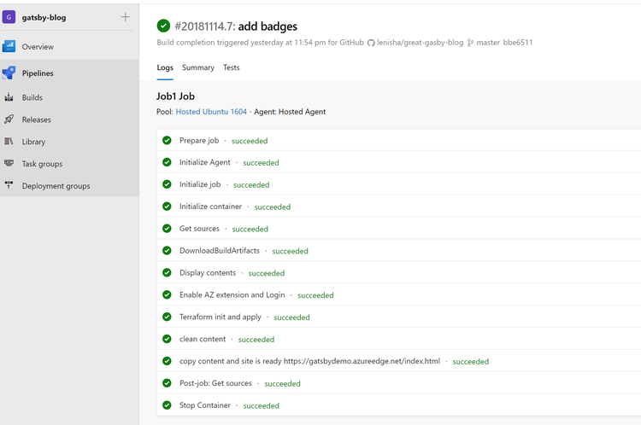This screenshot has width=641, height=425.
Task: Open the DownloadBuildArtifacts log step
Action: coord(398,251)
